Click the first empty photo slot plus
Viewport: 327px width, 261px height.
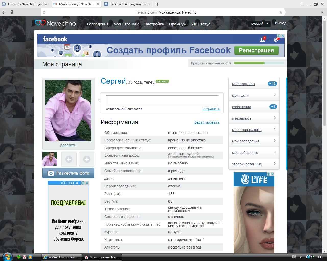point(69,159)
